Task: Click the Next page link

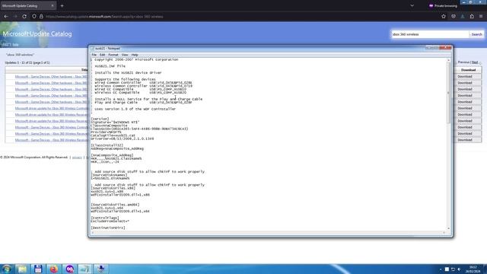Action: (475, 62)
